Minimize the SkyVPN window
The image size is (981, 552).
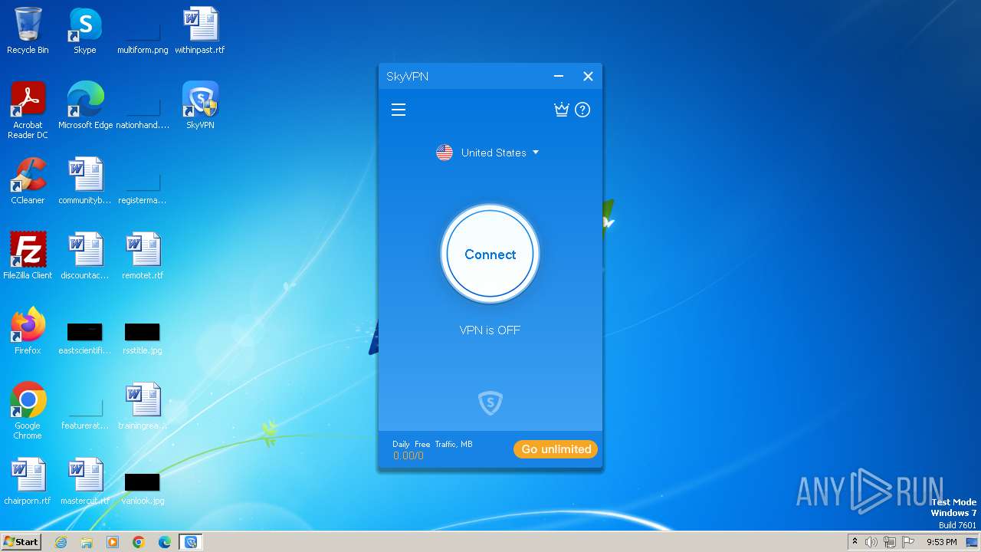click(559, 76)
